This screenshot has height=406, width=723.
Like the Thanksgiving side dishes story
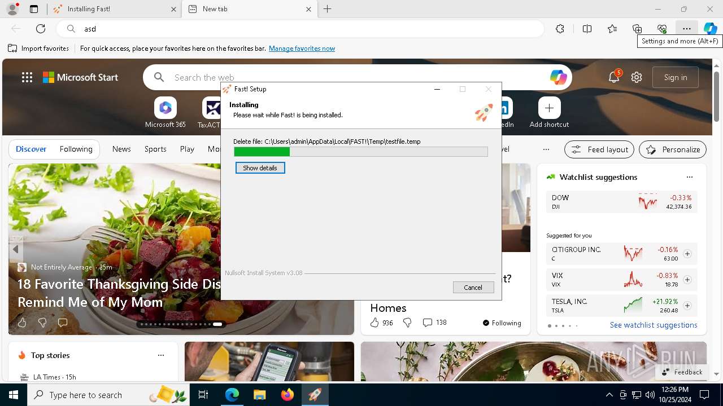click(x=22, y=323)
